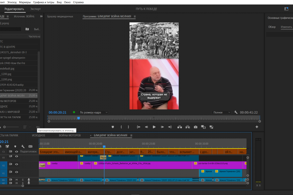This screenshot has height=195, width=293.
Task: Switch to the Обзор tab
Action: point(272,27)
